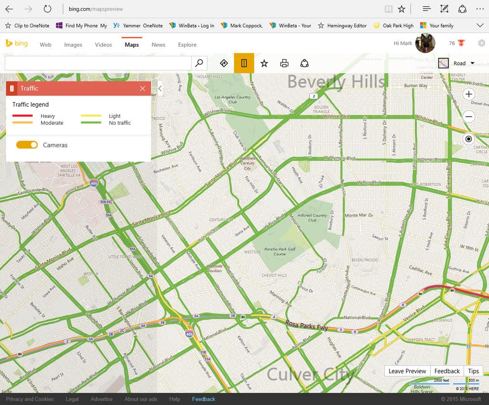Toggle the Traffic toolbar button
489x405 pixels.
(x=244, y=63)
